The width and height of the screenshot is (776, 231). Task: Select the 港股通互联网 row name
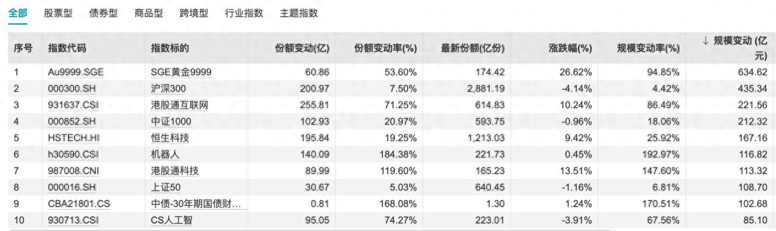pos(179,105)
